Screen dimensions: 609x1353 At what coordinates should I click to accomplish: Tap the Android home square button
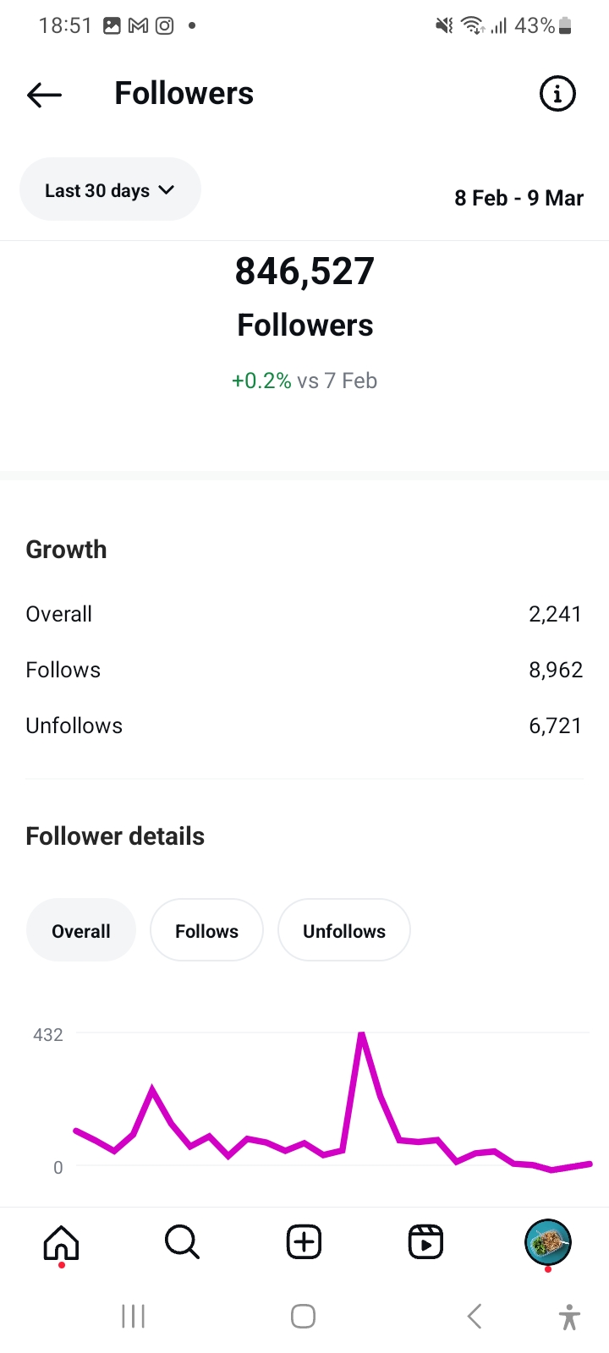303,1316
